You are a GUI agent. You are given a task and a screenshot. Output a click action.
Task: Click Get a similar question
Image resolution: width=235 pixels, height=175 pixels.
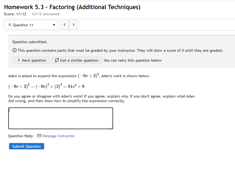click(x=76, y=60)
